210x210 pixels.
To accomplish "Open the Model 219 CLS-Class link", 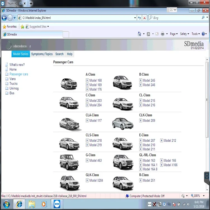I will point(95,145).
